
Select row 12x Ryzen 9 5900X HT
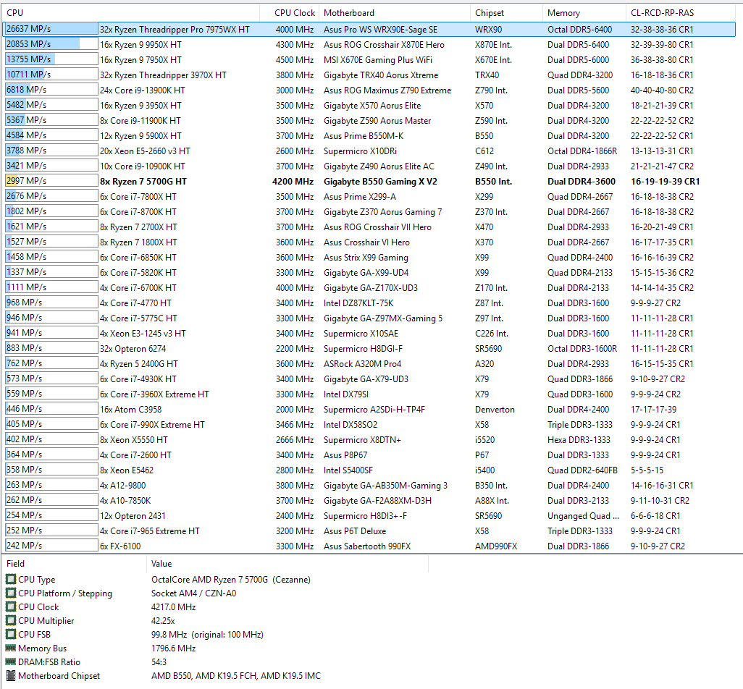click(369, 135)
